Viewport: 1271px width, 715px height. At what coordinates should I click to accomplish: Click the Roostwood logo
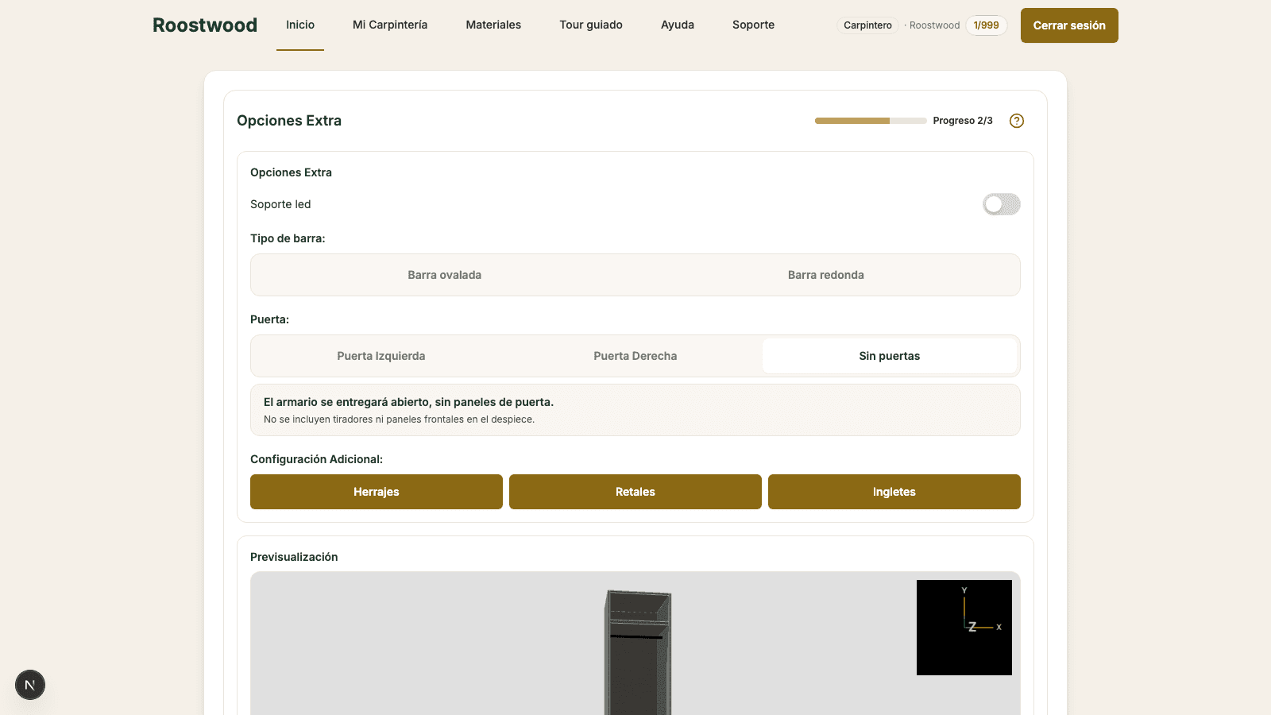pos(205,25)
